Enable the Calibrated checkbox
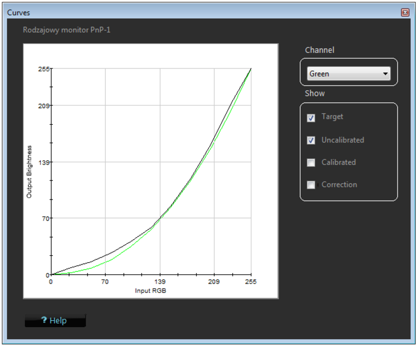Screen dimensions: 417x345 (x=311, y=162)
